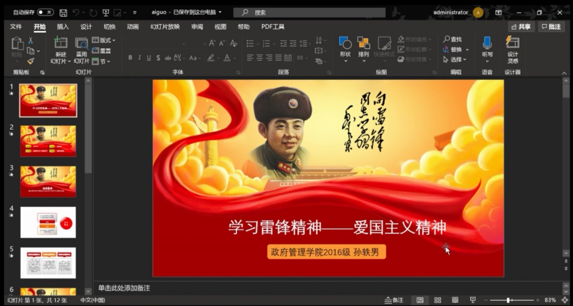
Task: Justify the paragraph text
Action: pos(279,58)
